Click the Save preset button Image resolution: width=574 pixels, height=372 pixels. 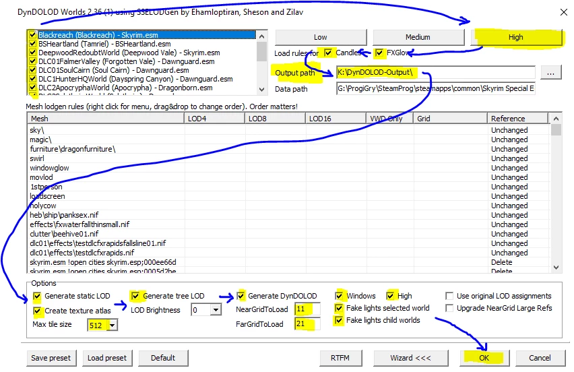pyautogui.click(x=51, y=358)
